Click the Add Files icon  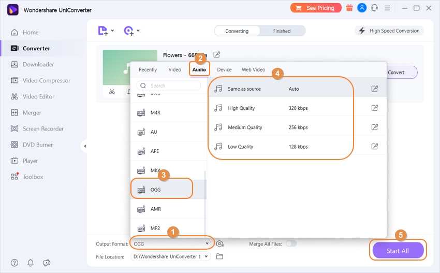[102, 31]
